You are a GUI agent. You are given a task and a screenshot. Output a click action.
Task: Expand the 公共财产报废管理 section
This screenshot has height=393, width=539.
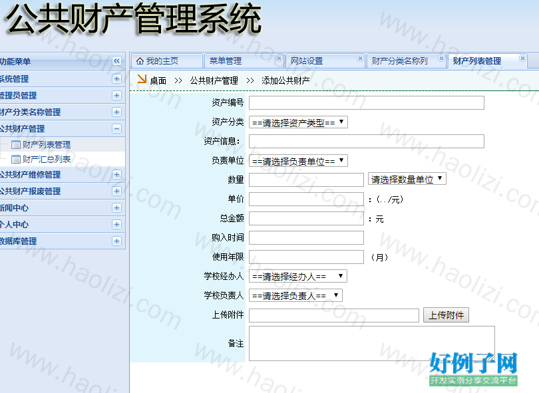[116, 191]
